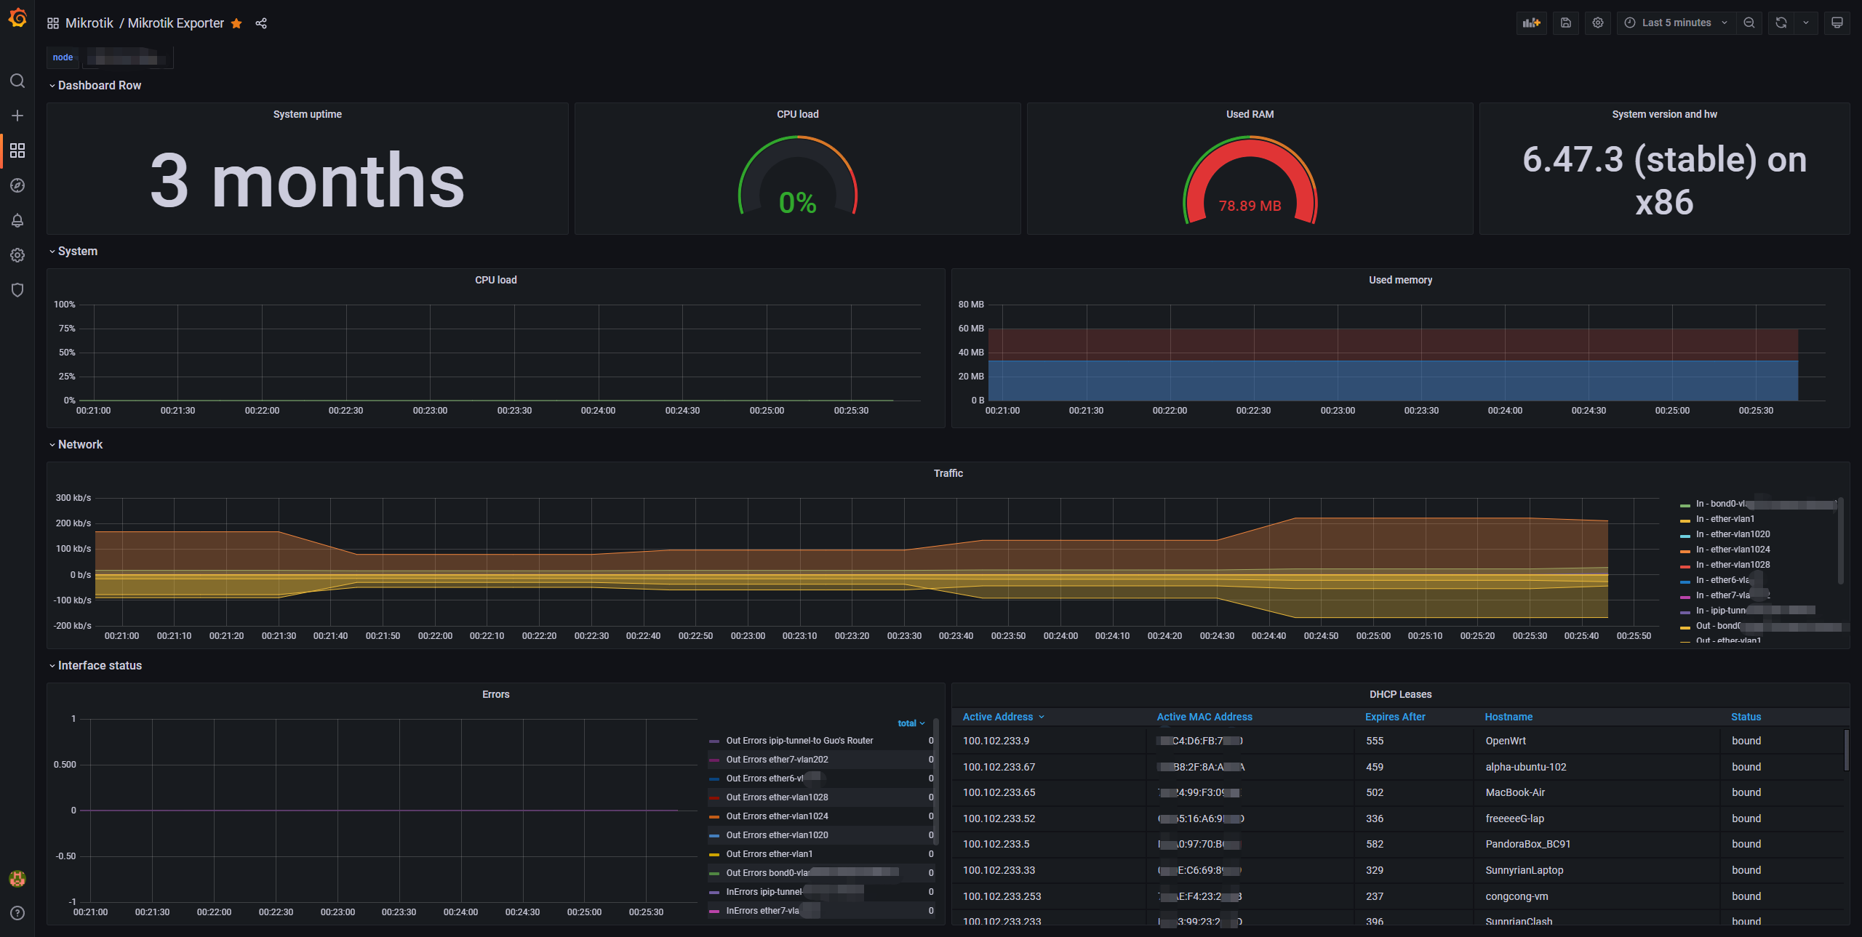
Task: Share the dashboard using the share icon
Action: coord(261,23)
